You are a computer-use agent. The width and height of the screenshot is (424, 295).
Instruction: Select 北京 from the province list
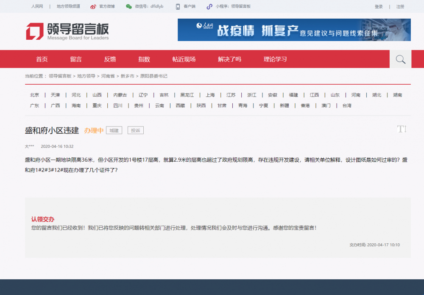coord(34,95)
